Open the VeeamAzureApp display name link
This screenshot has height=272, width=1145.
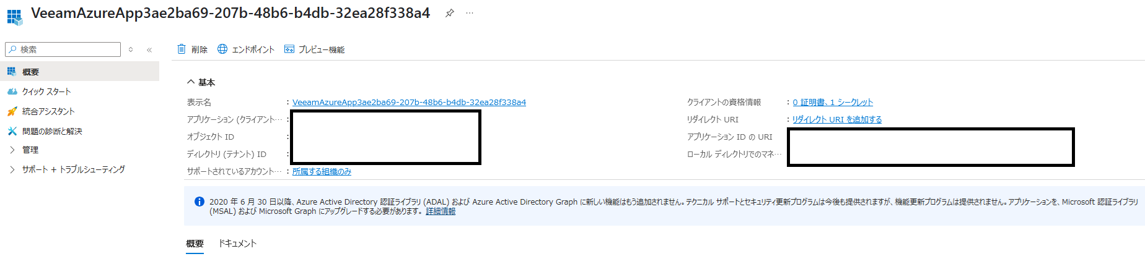pos(409,102)
